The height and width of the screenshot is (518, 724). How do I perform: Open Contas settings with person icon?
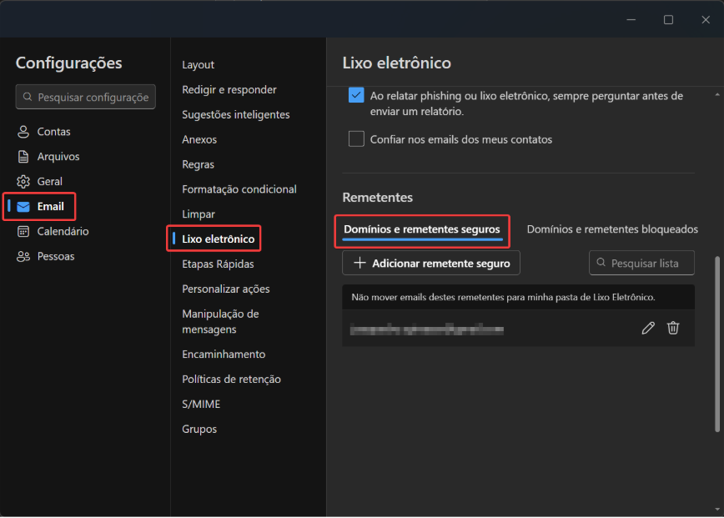click(53, 132)
